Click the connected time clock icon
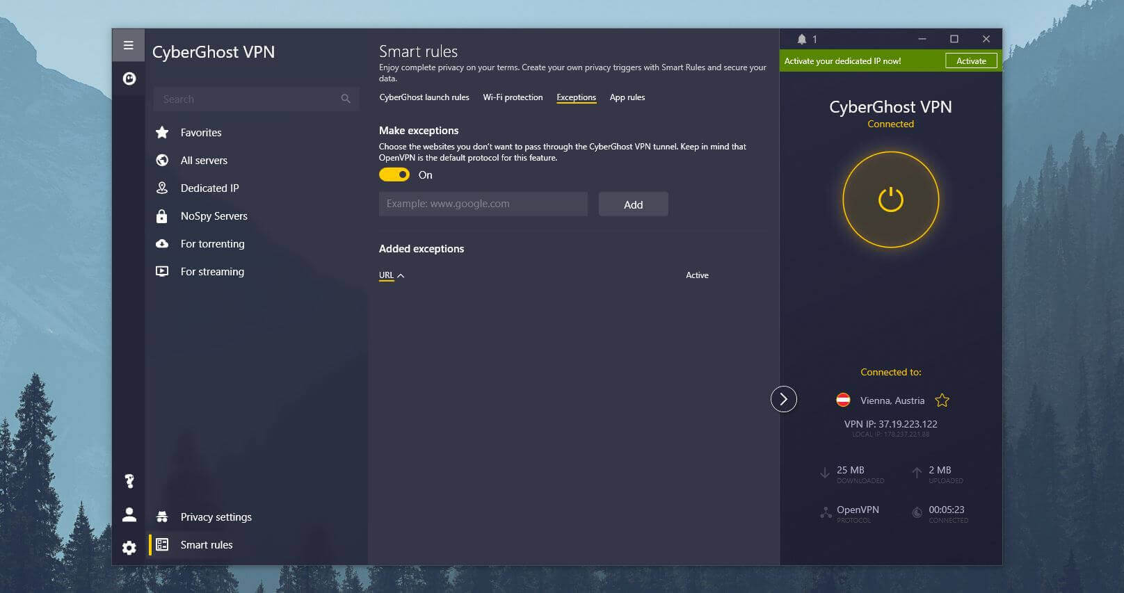Image resolution: width=1124 pixels, height=593 pixels. point(917,513)
